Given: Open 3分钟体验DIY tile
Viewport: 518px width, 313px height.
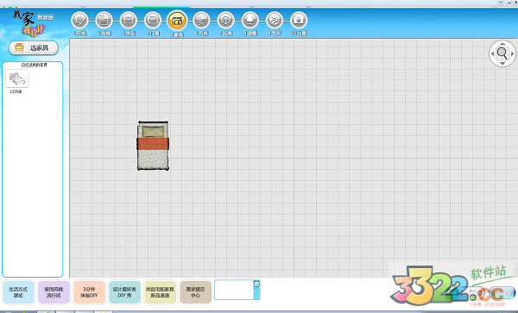Looking at the screenshot, I should 89,292.
